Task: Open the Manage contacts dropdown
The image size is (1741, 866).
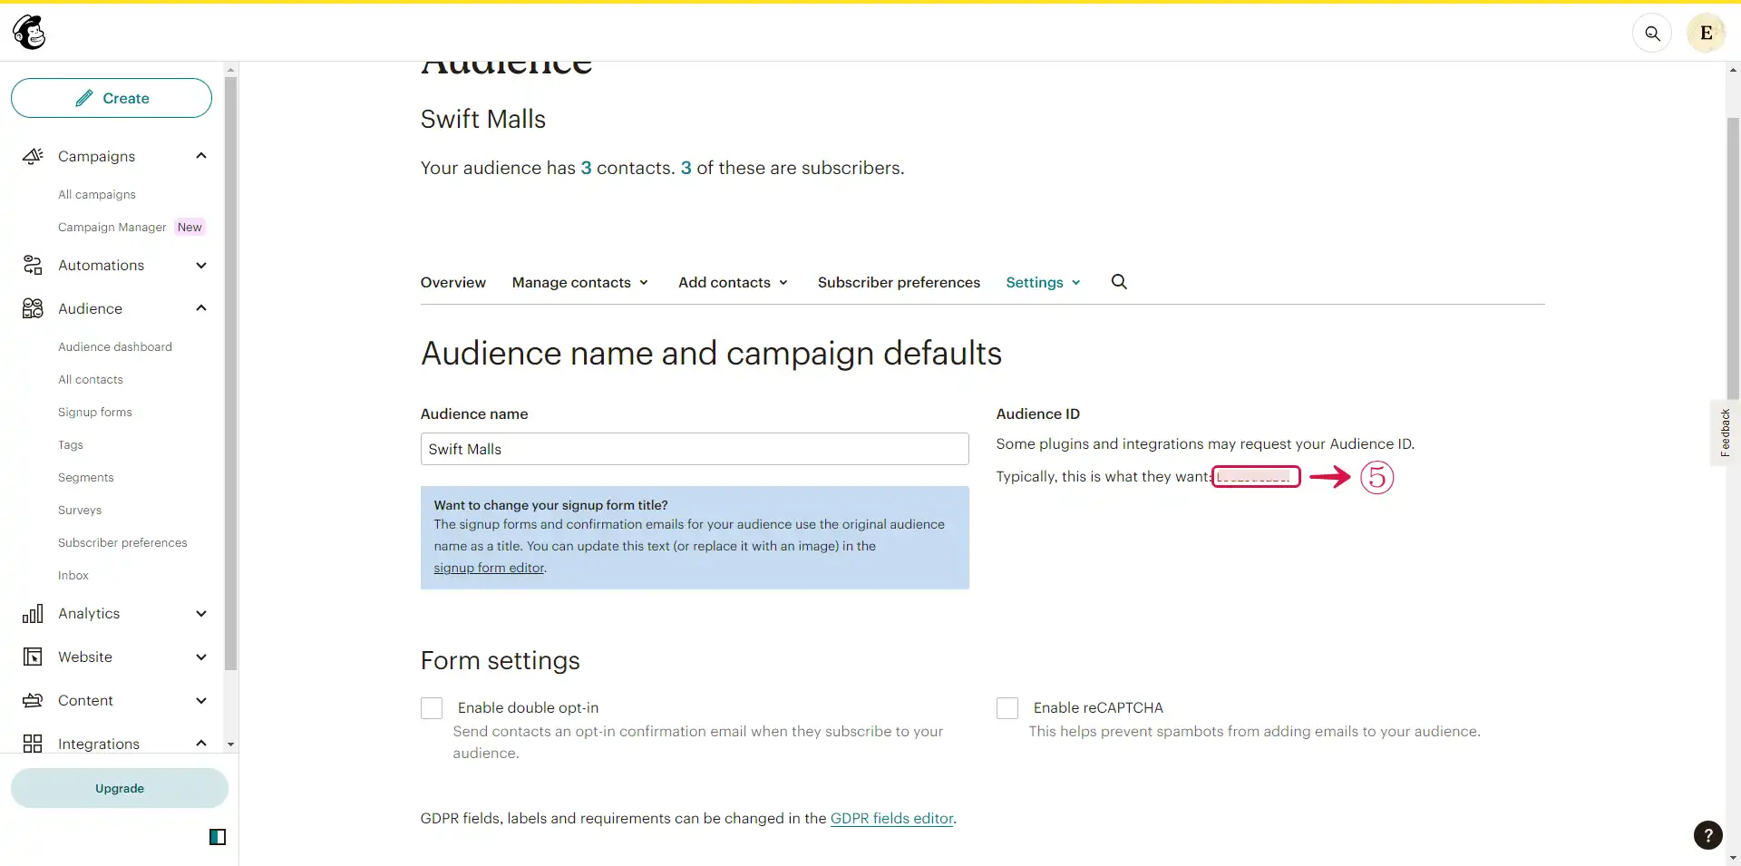Action: point(580,282)
